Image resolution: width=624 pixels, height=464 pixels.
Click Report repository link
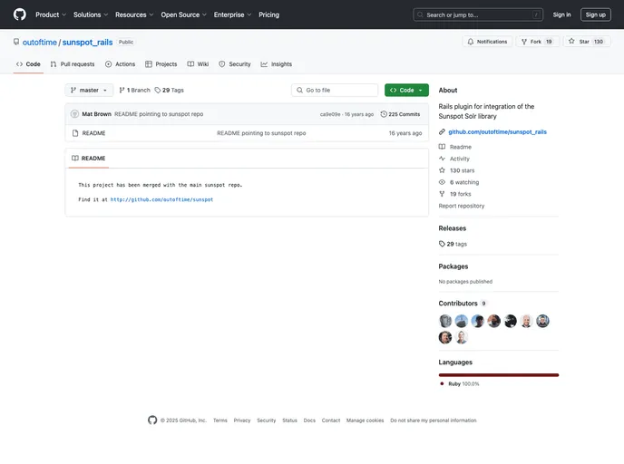[x=462, y=206]
